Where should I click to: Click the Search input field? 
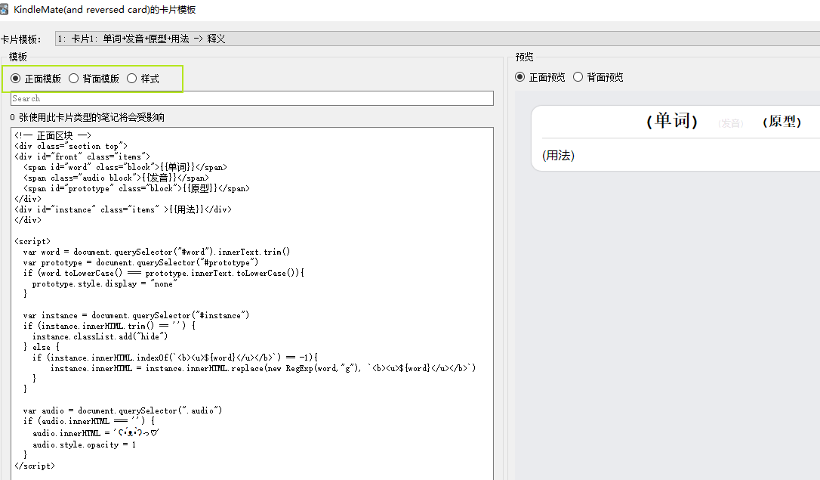click(252, 98)
